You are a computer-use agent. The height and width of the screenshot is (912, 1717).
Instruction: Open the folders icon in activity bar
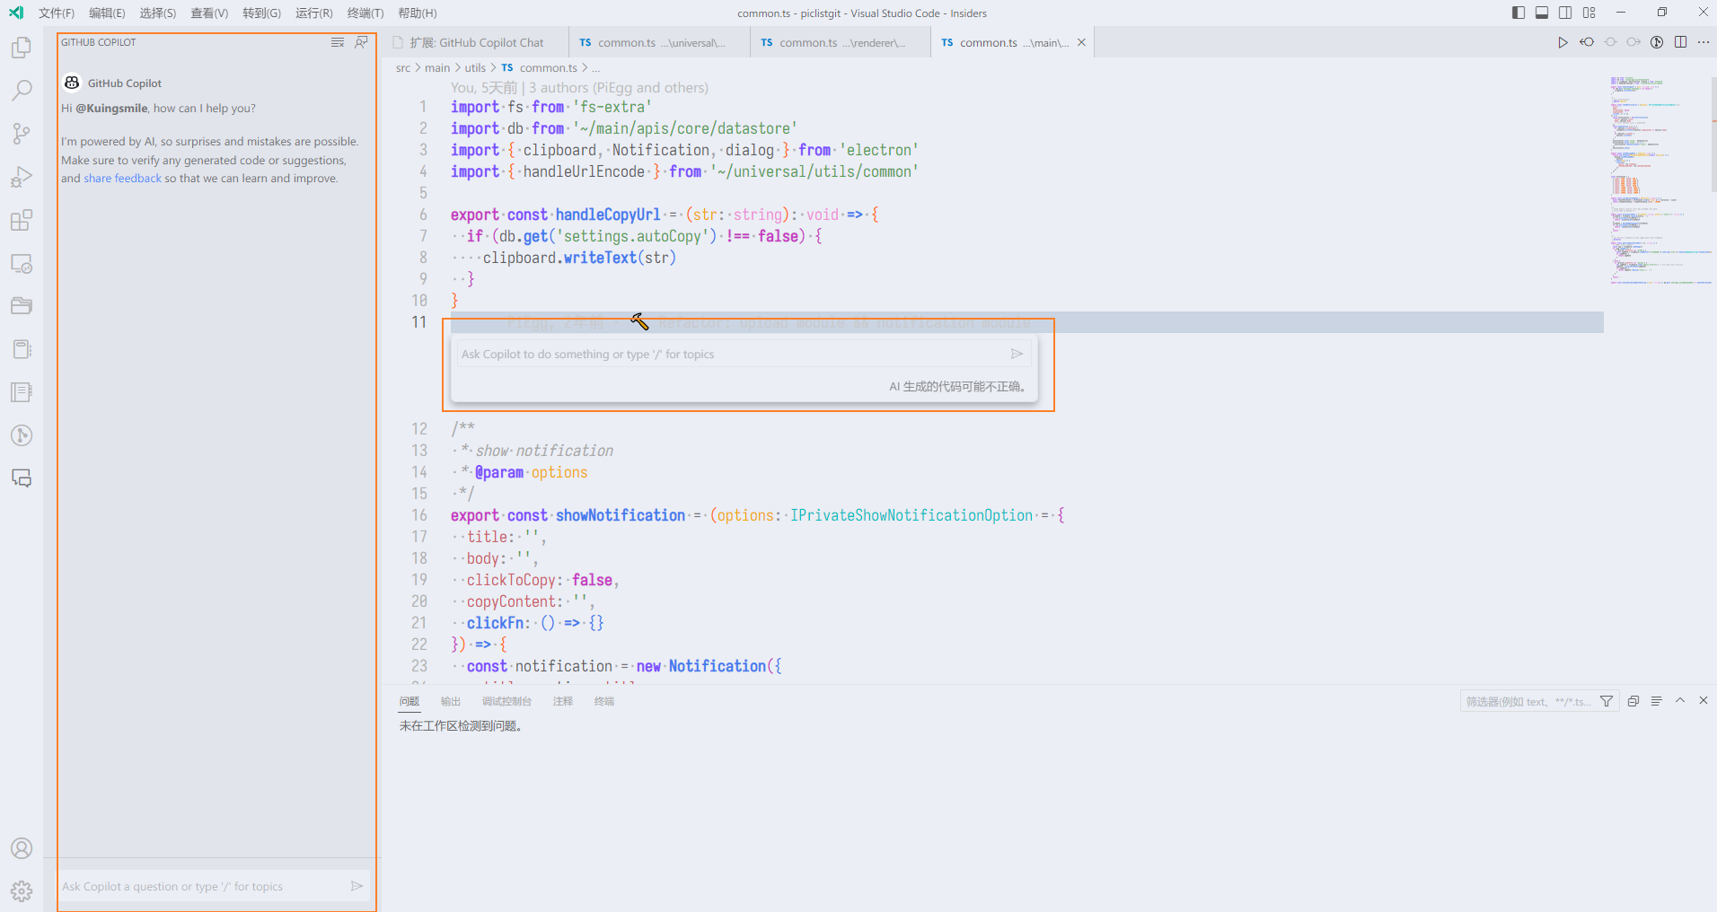coord(22,306)
